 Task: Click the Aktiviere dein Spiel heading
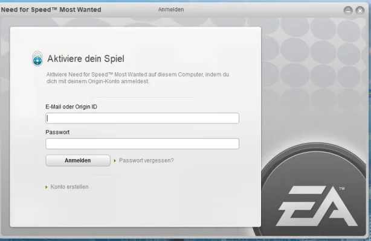(x=86, y=58)
